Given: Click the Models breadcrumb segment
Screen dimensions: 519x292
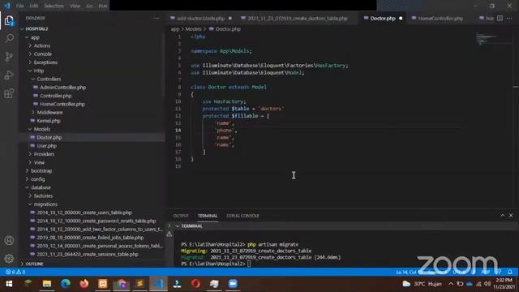Looking at the screenshot, I should (193, 29).
